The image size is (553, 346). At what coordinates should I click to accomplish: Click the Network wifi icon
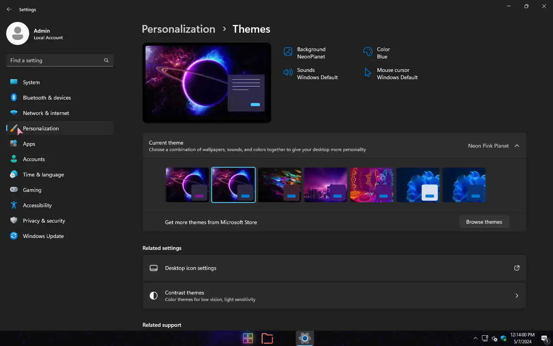14,113
